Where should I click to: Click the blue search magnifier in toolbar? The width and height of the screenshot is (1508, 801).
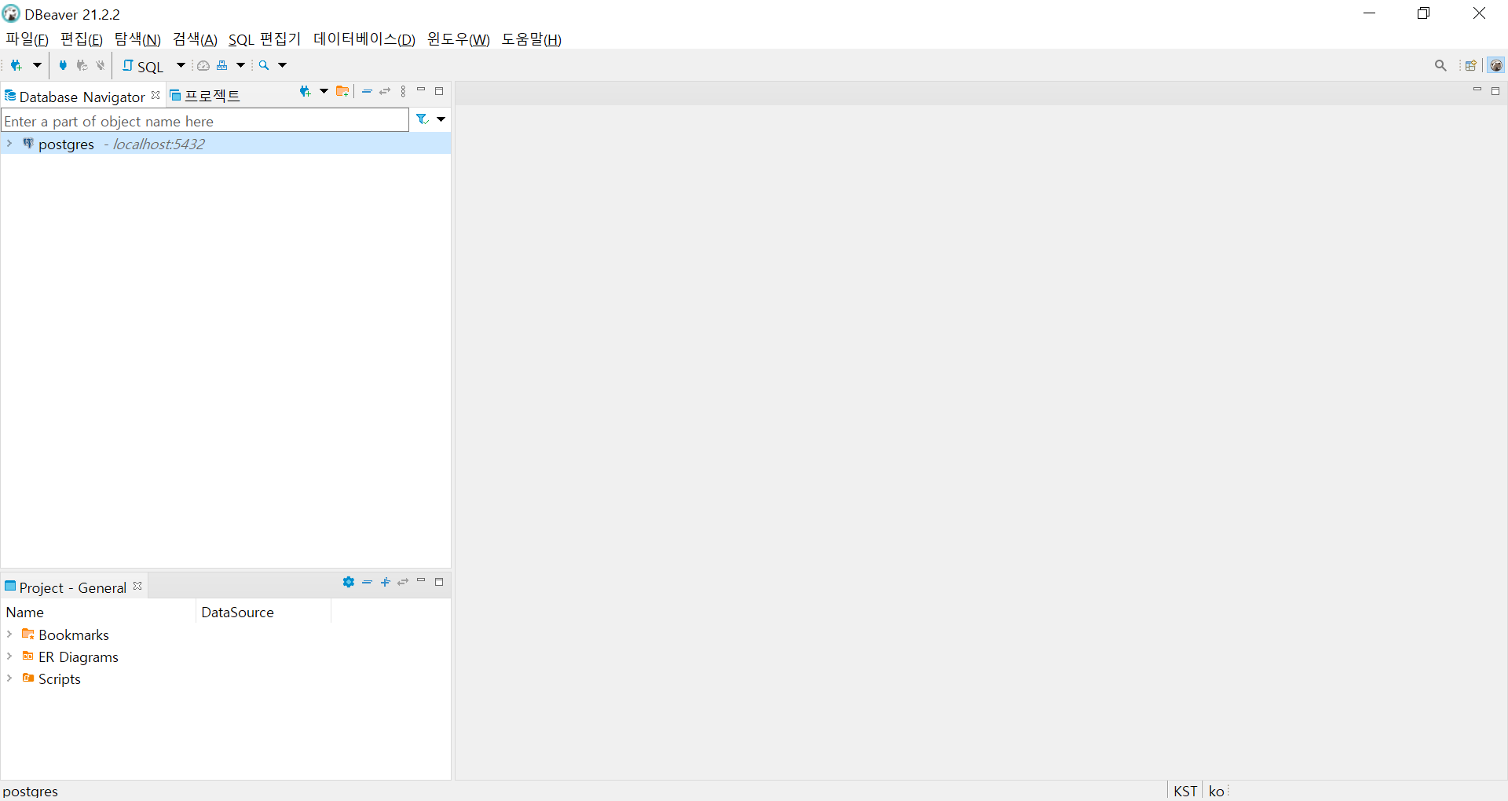(x=265, y=66)
